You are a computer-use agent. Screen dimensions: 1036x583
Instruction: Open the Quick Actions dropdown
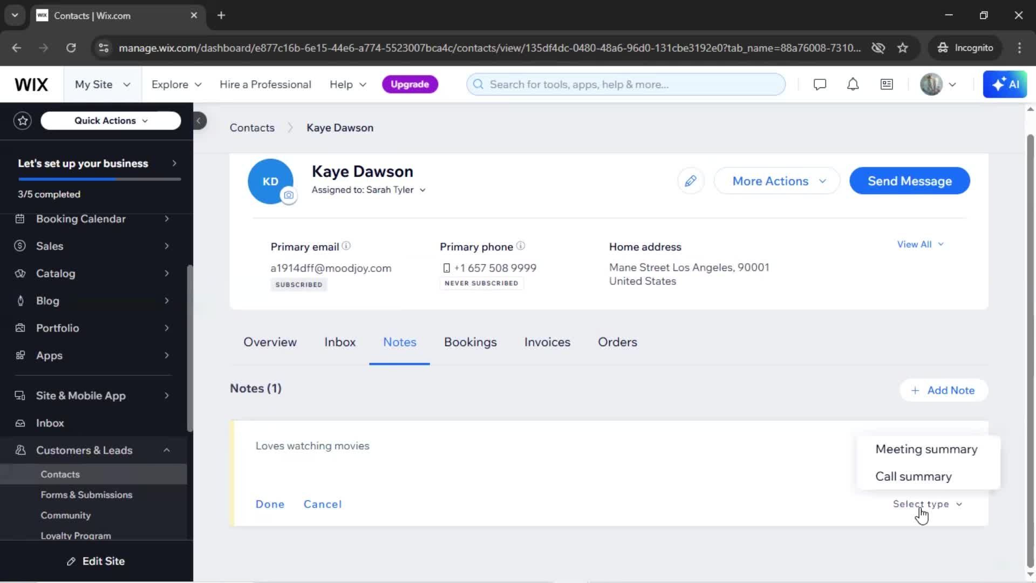111,121
